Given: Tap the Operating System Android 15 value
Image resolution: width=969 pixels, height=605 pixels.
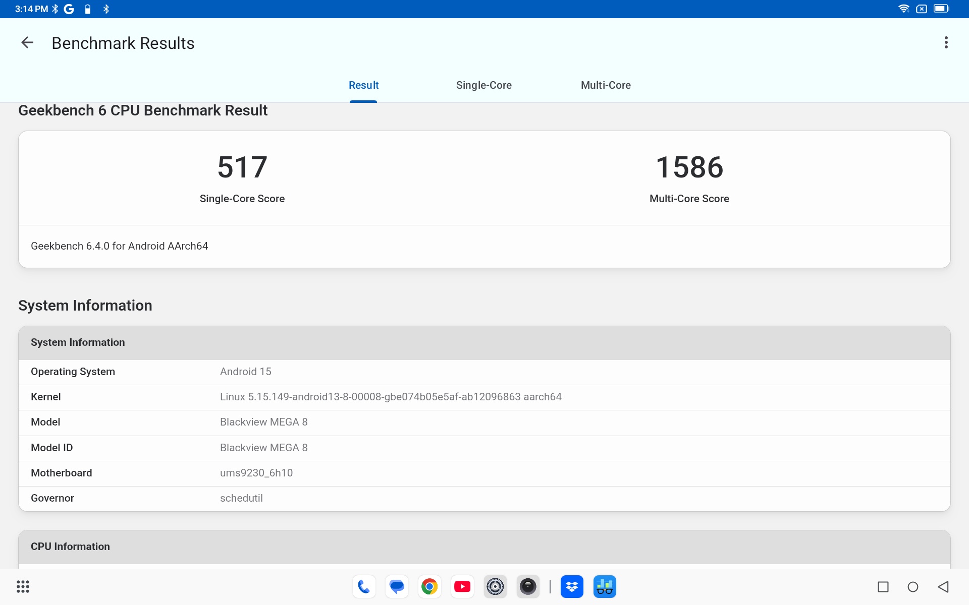Looking at the screenshot, I should coord(246,372).
